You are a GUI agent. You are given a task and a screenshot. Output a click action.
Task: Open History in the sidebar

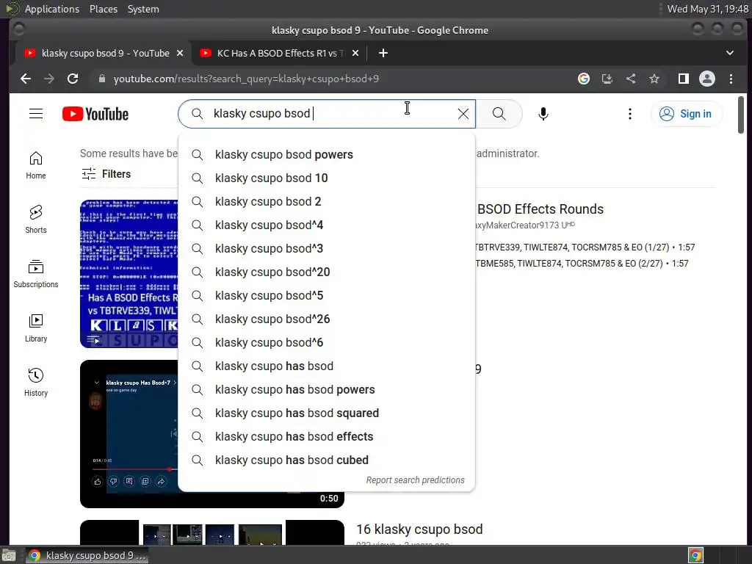tap(36, 382)
